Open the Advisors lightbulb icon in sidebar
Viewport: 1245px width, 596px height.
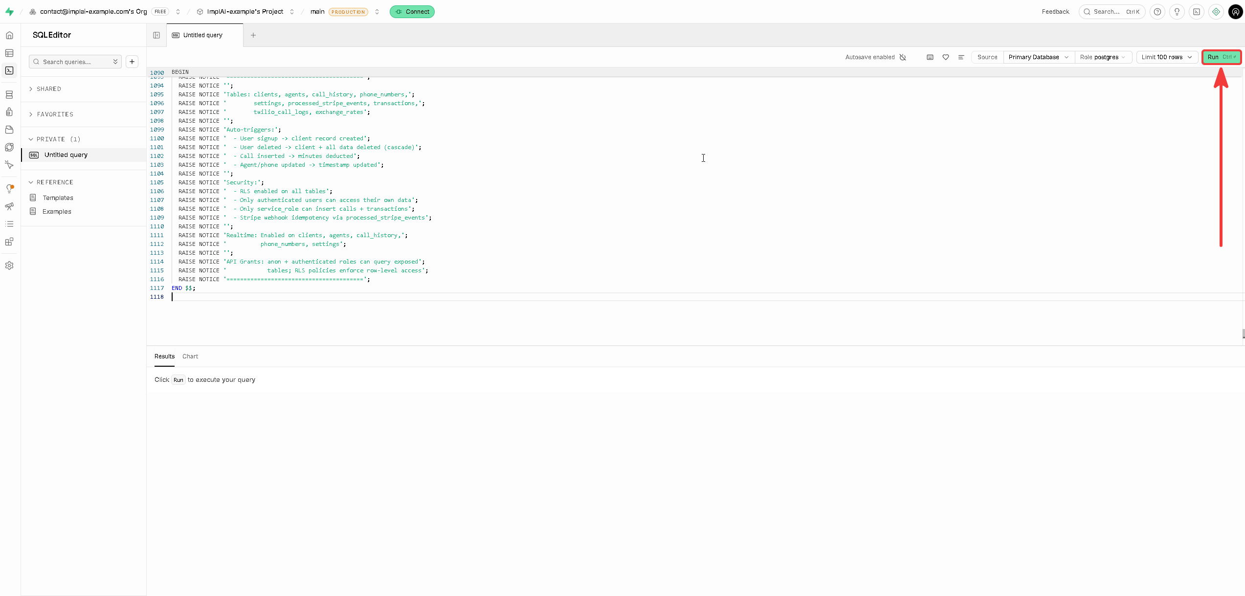coord(9,189)
